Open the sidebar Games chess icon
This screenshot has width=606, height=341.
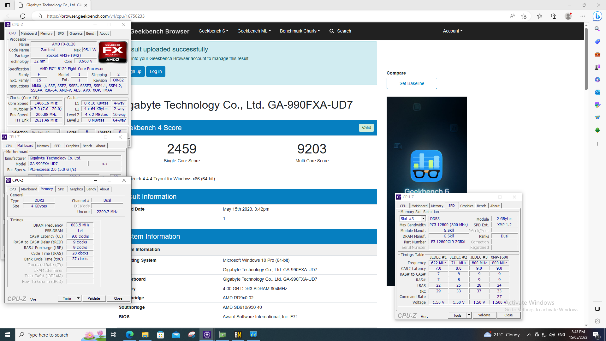coord(597,67)
